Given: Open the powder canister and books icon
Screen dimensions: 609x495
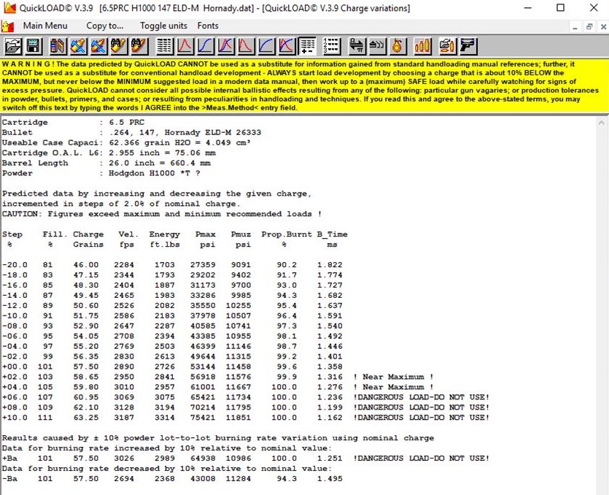Looking at the screenshot, I should [x=58, y=46].
